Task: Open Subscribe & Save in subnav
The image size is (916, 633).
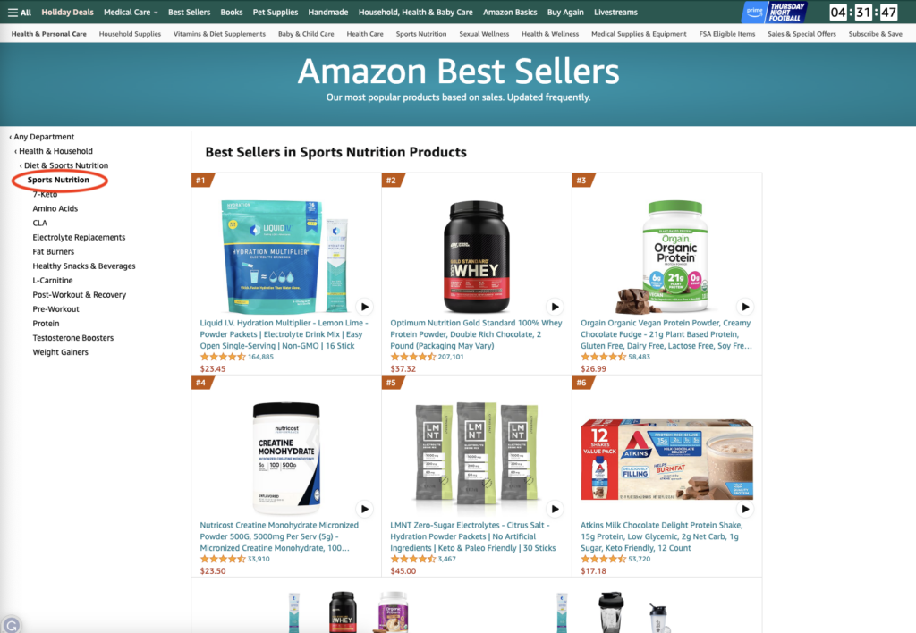Action: pyautogui.click(x=875, y=34)
